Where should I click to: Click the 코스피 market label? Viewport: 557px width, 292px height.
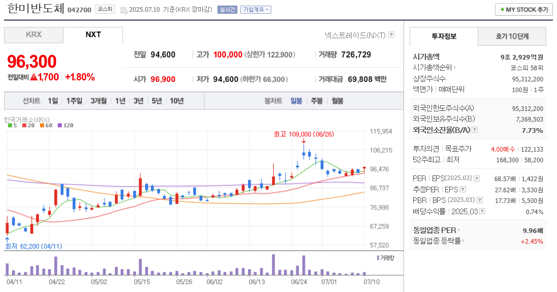(105, 9)
